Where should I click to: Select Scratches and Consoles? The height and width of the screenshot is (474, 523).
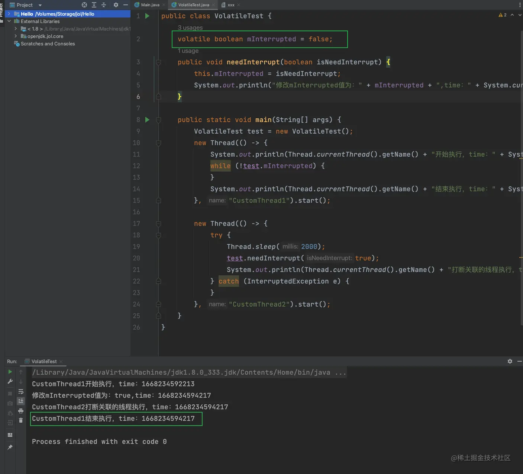[x=48, y=44]
